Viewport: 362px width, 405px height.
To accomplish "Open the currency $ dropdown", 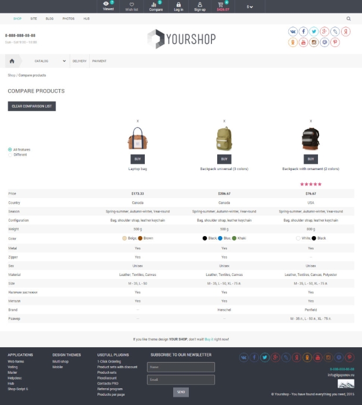I will click(250, 7).
